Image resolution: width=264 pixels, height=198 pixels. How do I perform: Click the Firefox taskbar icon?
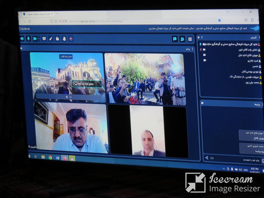65,158
